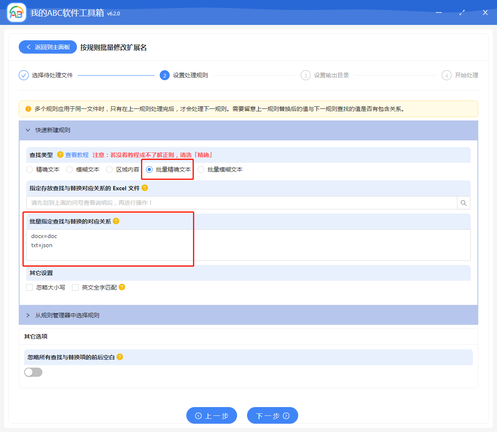Enable the 忽略大小写 checkbox

pos(29,287)
